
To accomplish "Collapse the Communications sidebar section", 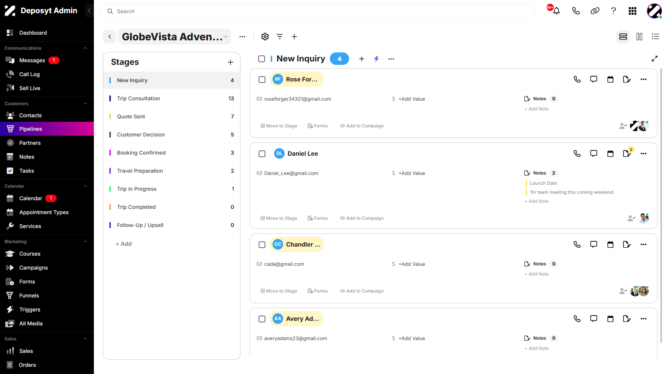I will (85, 48).
